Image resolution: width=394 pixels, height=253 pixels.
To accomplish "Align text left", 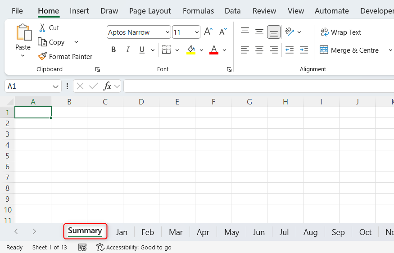I will tap(245, 50).
